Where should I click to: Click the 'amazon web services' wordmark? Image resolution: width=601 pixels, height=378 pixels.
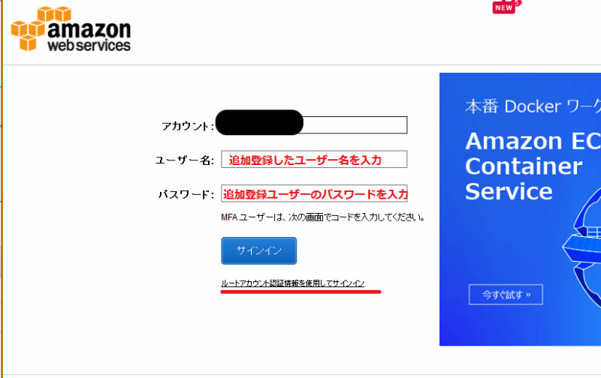tap(89, 36)
